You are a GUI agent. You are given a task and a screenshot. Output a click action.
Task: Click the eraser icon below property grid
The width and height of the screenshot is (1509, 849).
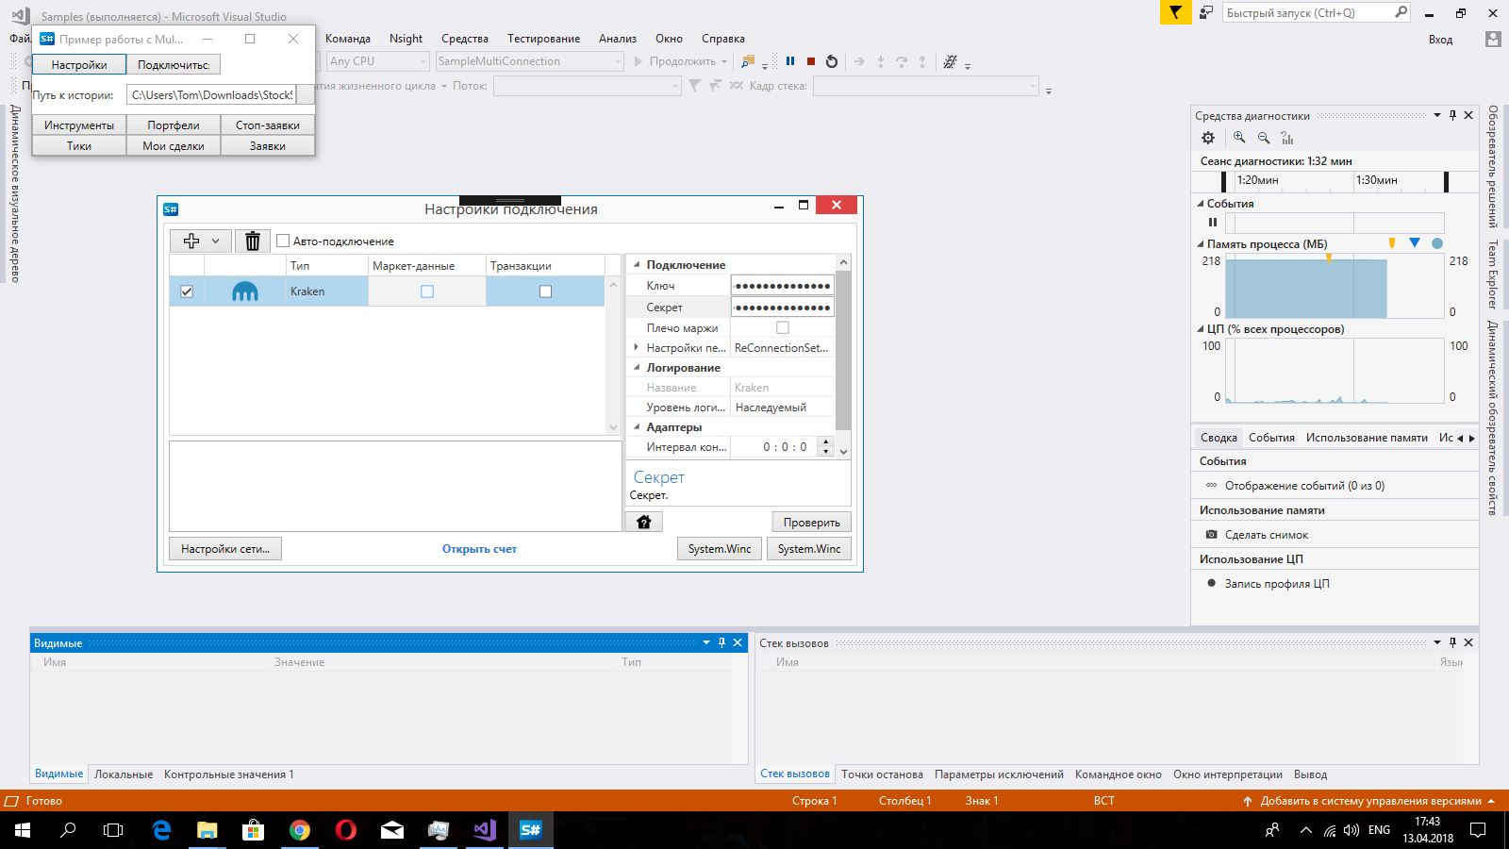644,522
